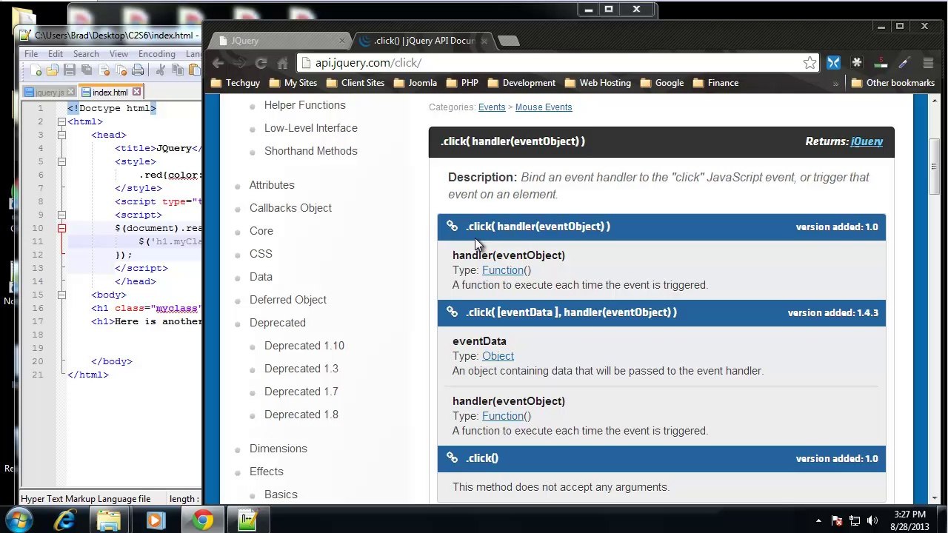Image resolution: width=948 pixels, height=533 pixels.
Task: Click asterisk extension icon in Chrome
Action: pos(857,63)
